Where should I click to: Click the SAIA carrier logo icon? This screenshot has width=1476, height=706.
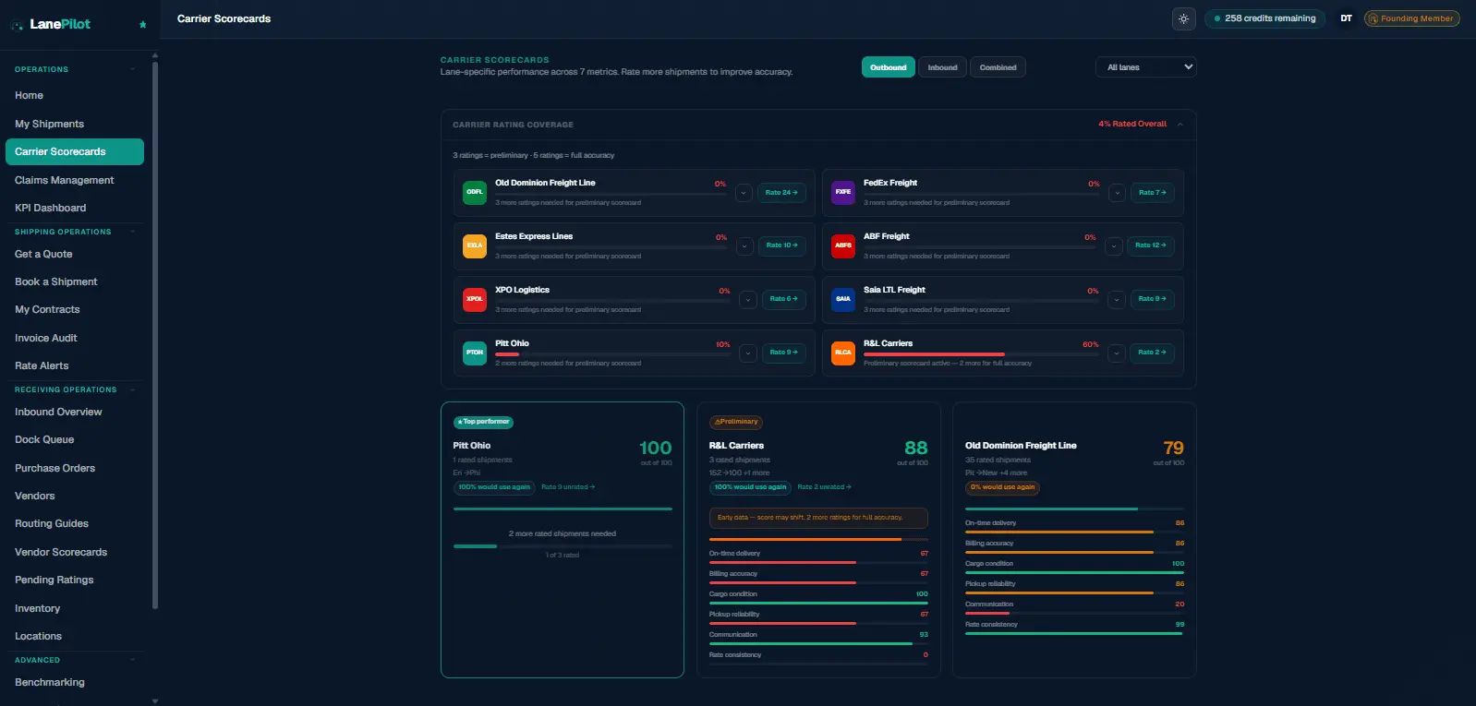(x=843, y=299)
